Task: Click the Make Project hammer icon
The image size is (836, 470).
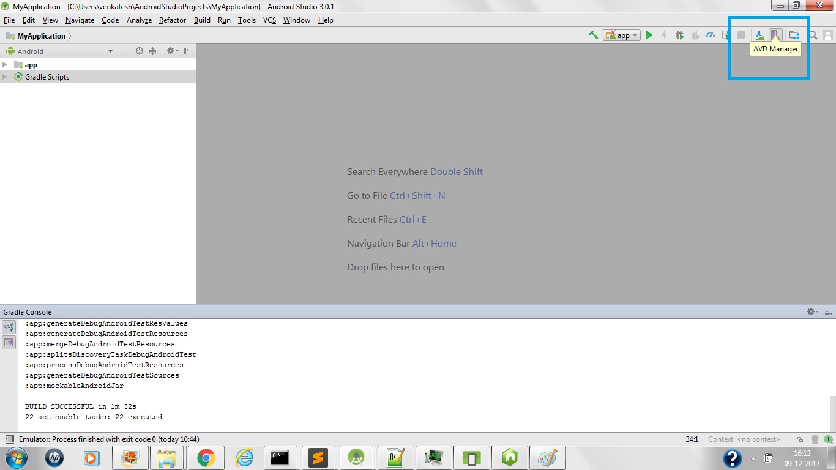Action: pos(593,35)
